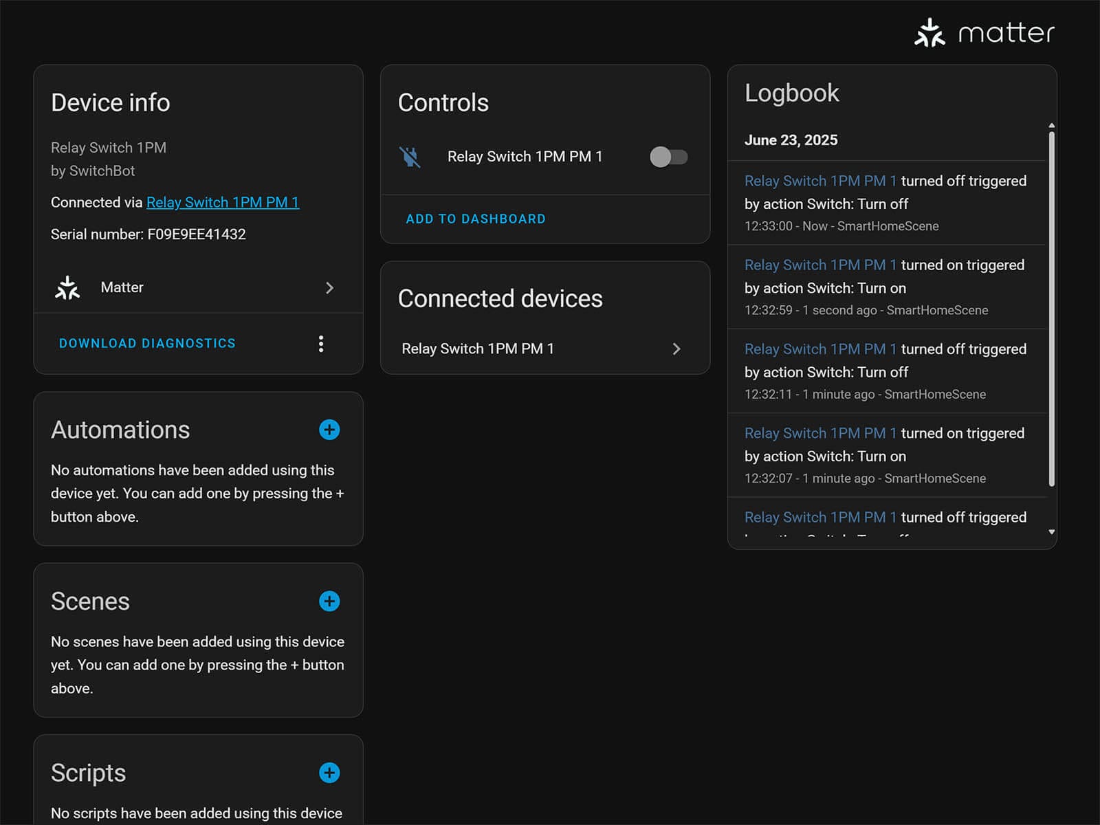The image size is (1100, 825).
Task: Click the plug-off icon beside Relay Switch control
Action: click(410, 157)
